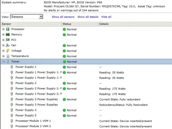
Task: Expand the Processor sensor group
Action: [x=4, y=29]
